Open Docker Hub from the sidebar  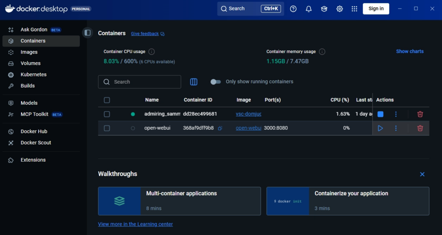click(x=41, y=132)
